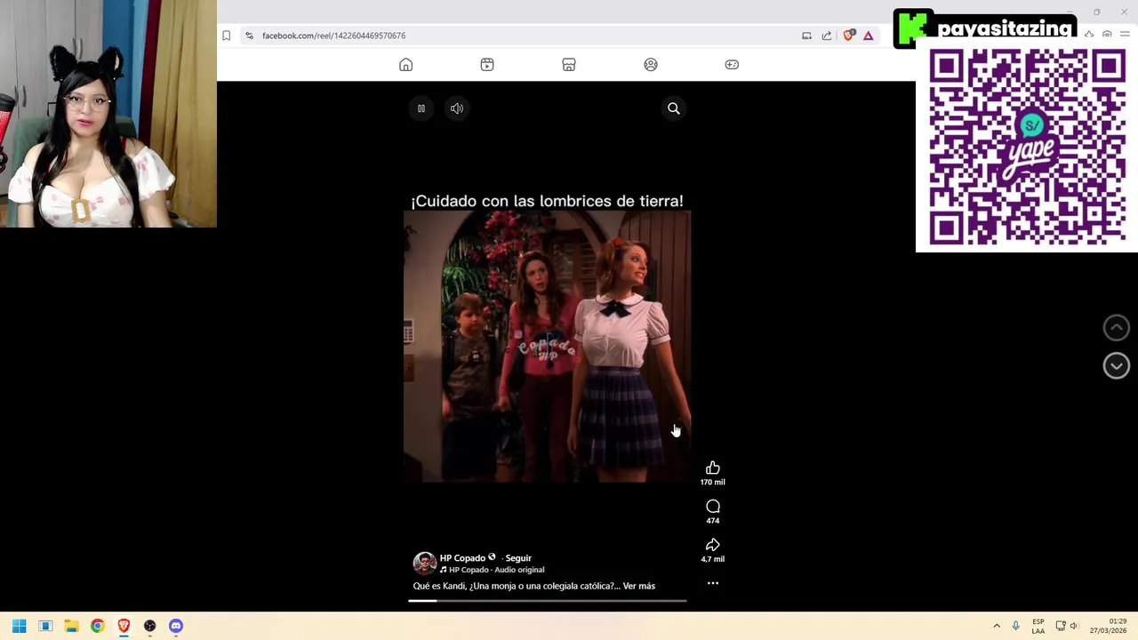Open the comments bubble showing 474
The height and width of the screenshot is (640, 1138).
[713, 507]
